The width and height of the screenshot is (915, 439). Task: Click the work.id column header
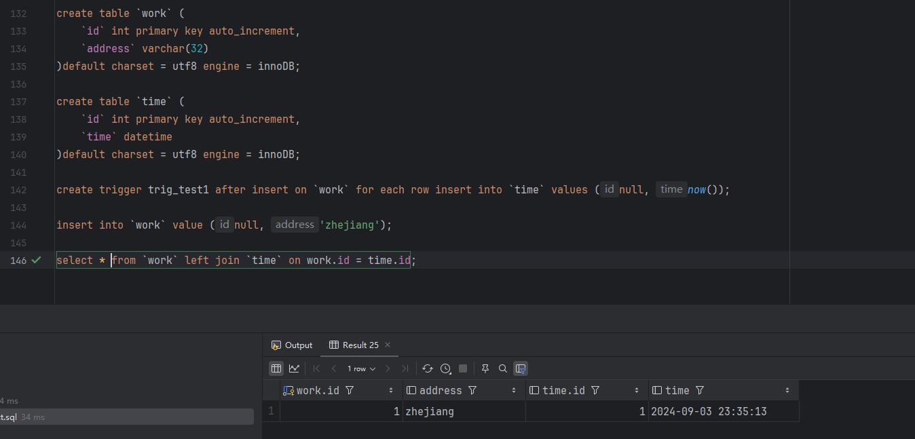tap(341, 390)
